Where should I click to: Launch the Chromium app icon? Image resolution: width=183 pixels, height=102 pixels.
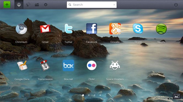[21, 29]
